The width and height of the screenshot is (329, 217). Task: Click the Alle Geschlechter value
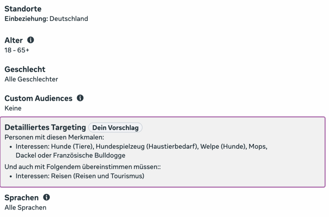click(x=31, y=79)
